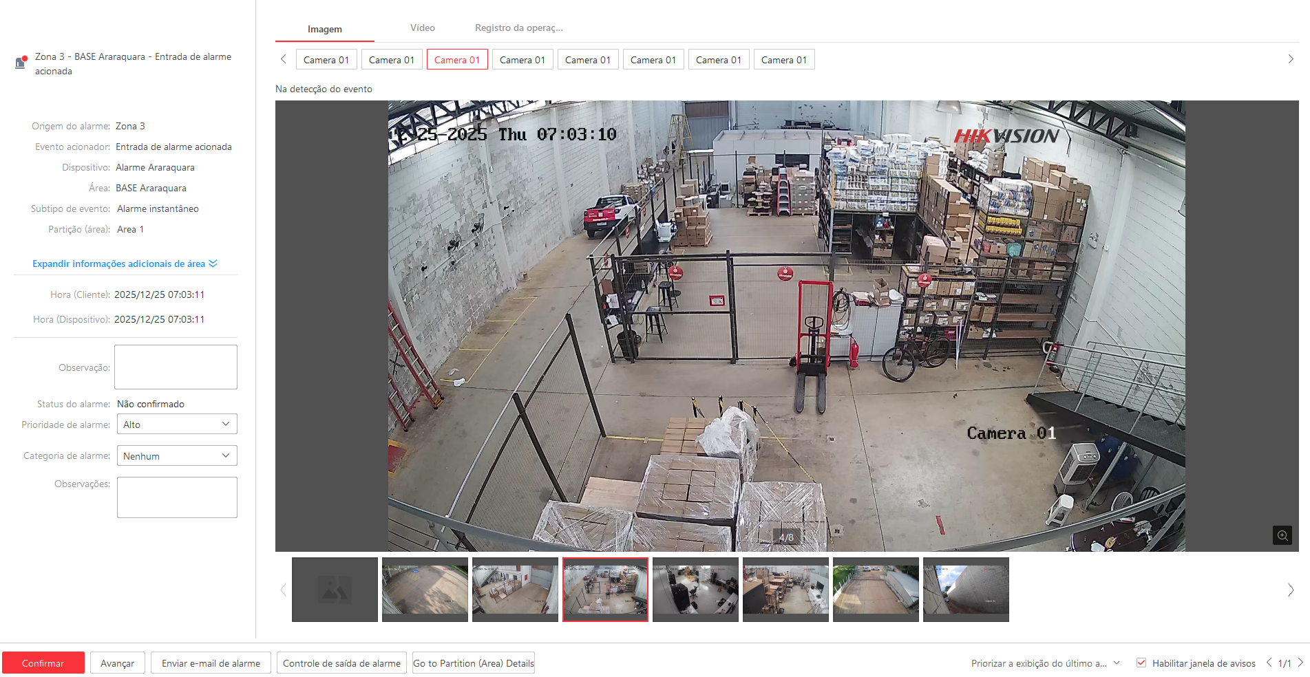Click the zoom magnifier icon on image

pos(1282,535)
